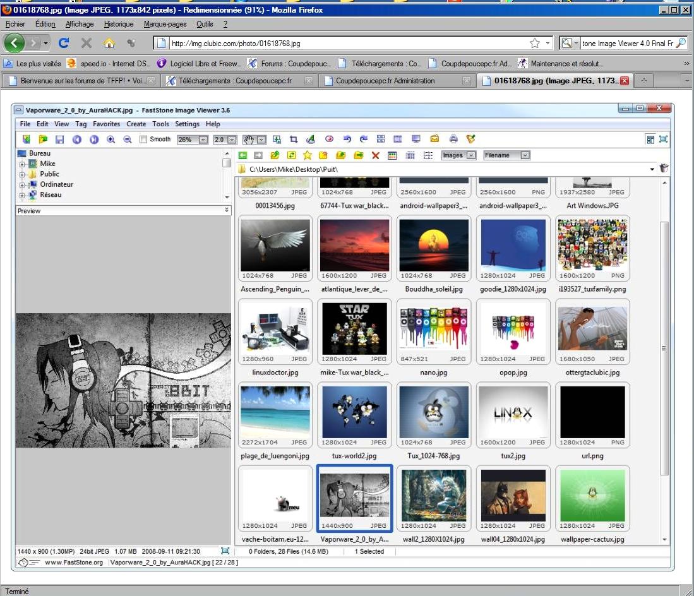694x596 pixels.
Task: Open the 'Les plus visités' bookmark
Action: click(32, 64)
